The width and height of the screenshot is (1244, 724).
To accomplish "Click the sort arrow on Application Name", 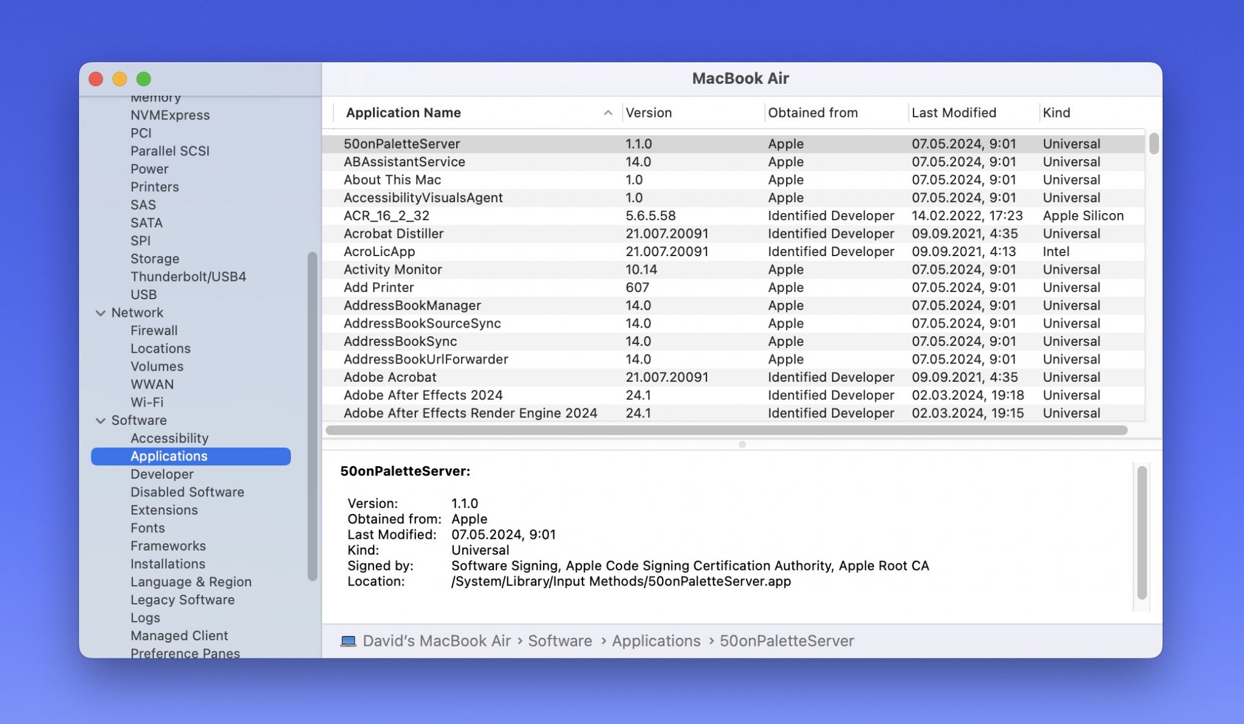I will (607, 113).
